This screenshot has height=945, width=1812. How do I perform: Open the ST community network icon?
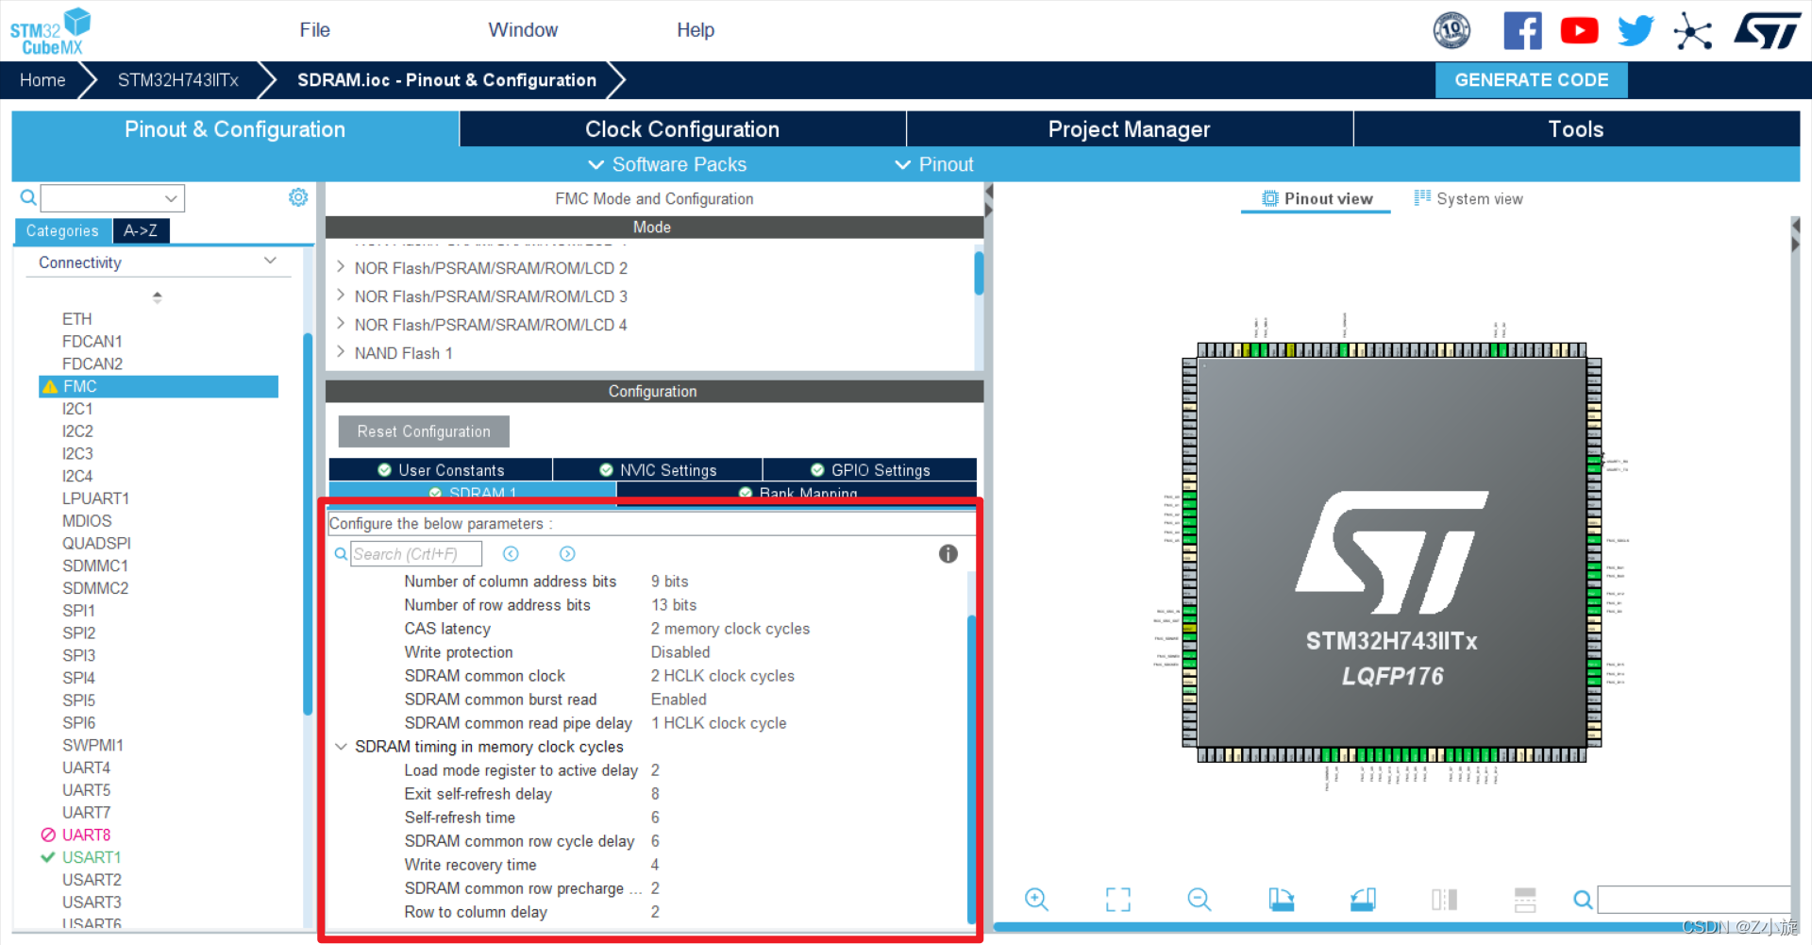1692,31
